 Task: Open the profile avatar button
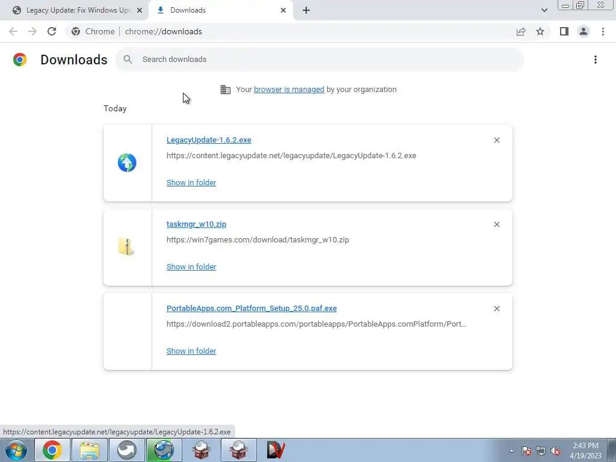pyautogui.click(x=584, y=31)
